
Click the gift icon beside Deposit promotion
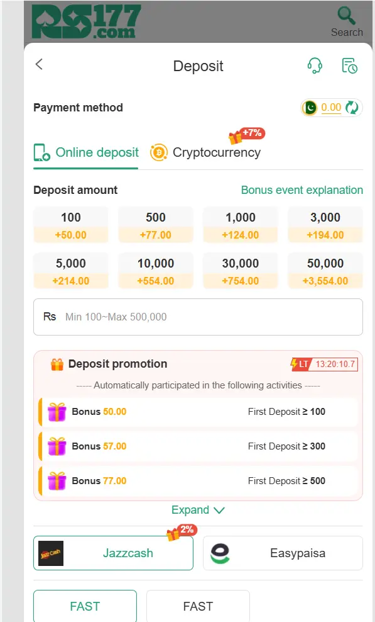click(x=57, y=363)
